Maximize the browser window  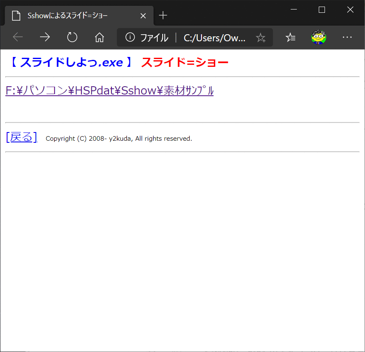(x=322, y=10)
